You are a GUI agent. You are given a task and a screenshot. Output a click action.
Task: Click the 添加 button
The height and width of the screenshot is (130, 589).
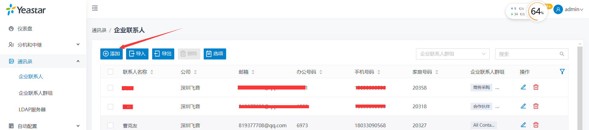click(x=111, y=54)
